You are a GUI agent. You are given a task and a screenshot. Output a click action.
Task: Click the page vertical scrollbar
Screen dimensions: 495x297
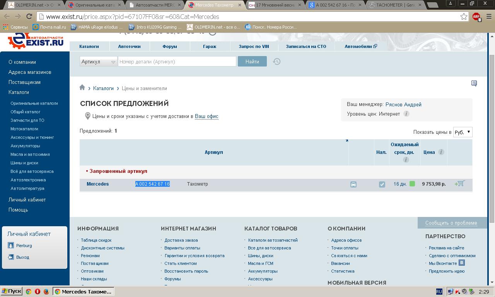click(x=492, y=138)
